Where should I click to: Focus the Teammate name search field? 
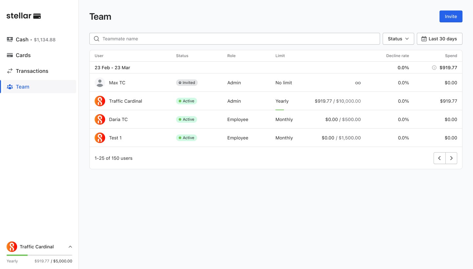click(x=235, y=39)
